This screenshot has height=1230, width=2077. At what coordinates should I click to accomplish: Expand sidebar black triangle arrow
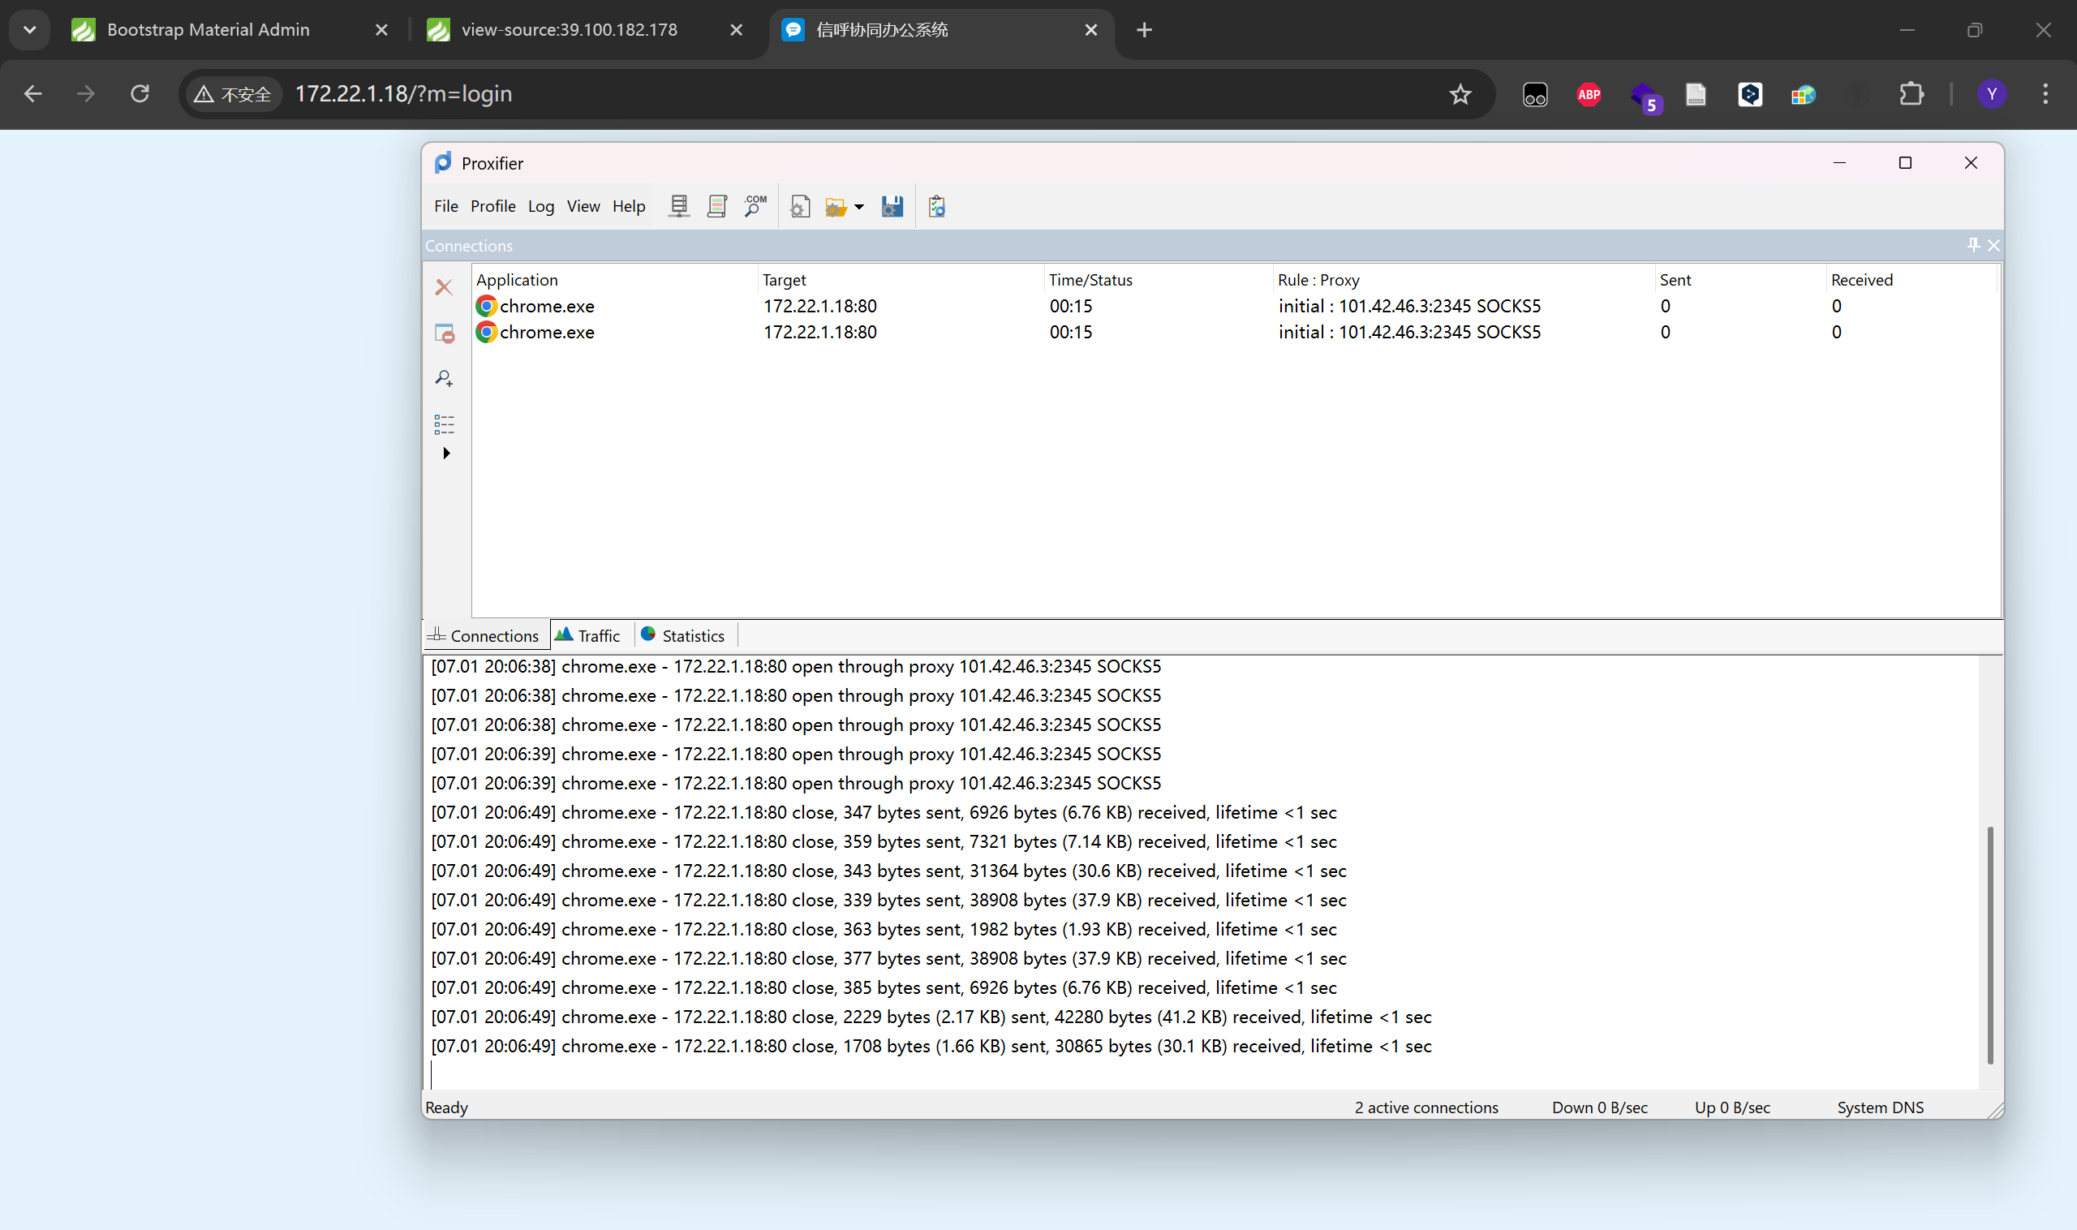(446, 453)
